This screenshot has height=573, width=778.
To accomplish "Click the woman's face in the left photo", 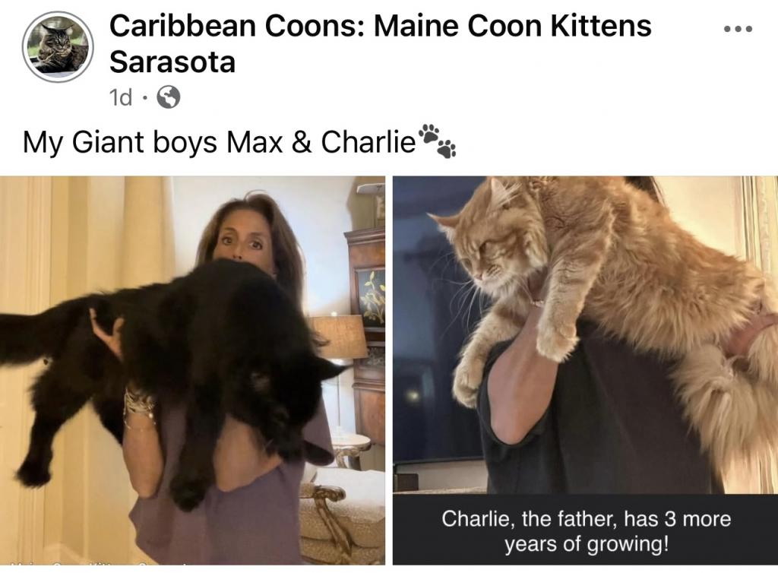I will coord(242,236).
